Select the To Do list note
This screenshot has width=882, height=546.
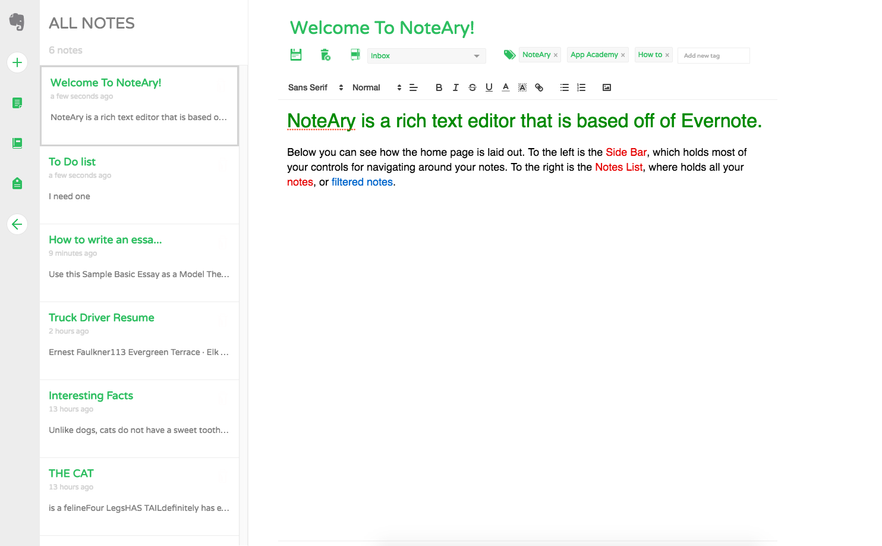pyautogui.click(x=139, y=185)
